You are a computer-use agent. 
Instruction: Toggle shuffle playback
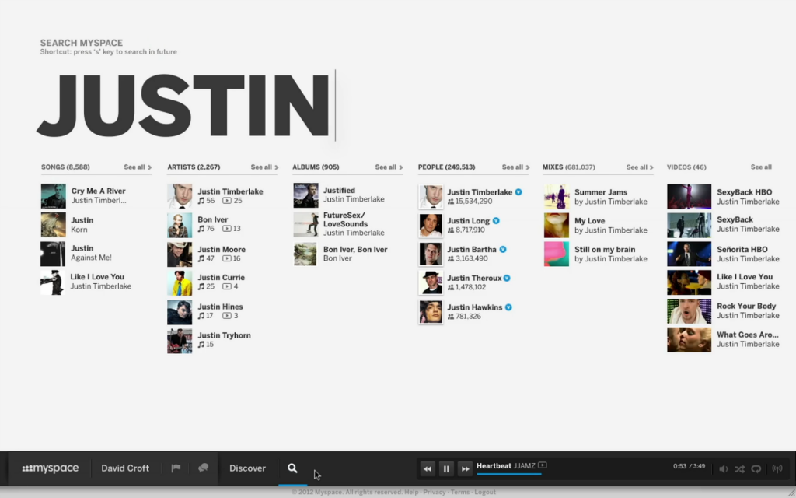coord(740,468)
